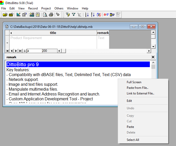Switch to form view icon
The image size is (176, 146).
click(x=32, y=15)
